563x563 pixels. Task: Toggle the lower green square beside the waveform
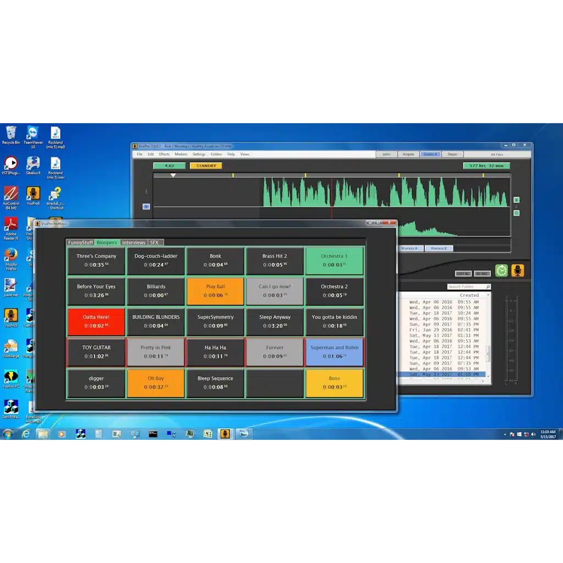pos(516,213)
